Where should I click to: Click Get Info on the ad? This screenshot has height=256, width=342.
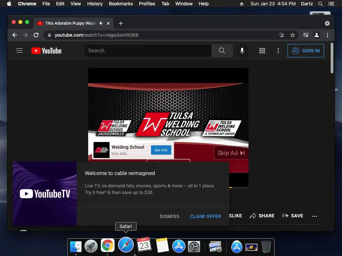[x=161, y=150]
